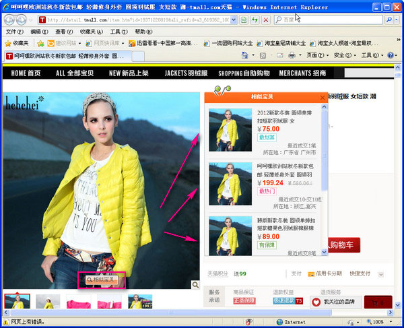404x328 pixels.
Task: Close the 相似宝贝 popup panel
Action: (x=323, y=98)
